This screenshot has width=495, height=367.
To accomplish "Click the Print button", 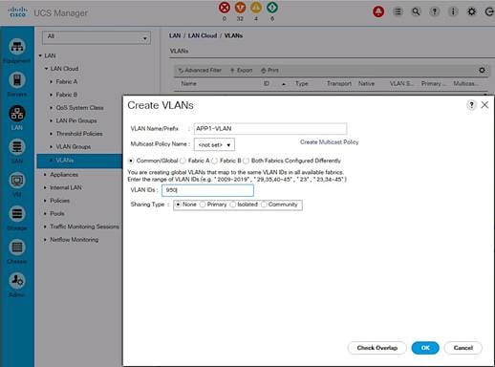I will [x=269, y=70].
